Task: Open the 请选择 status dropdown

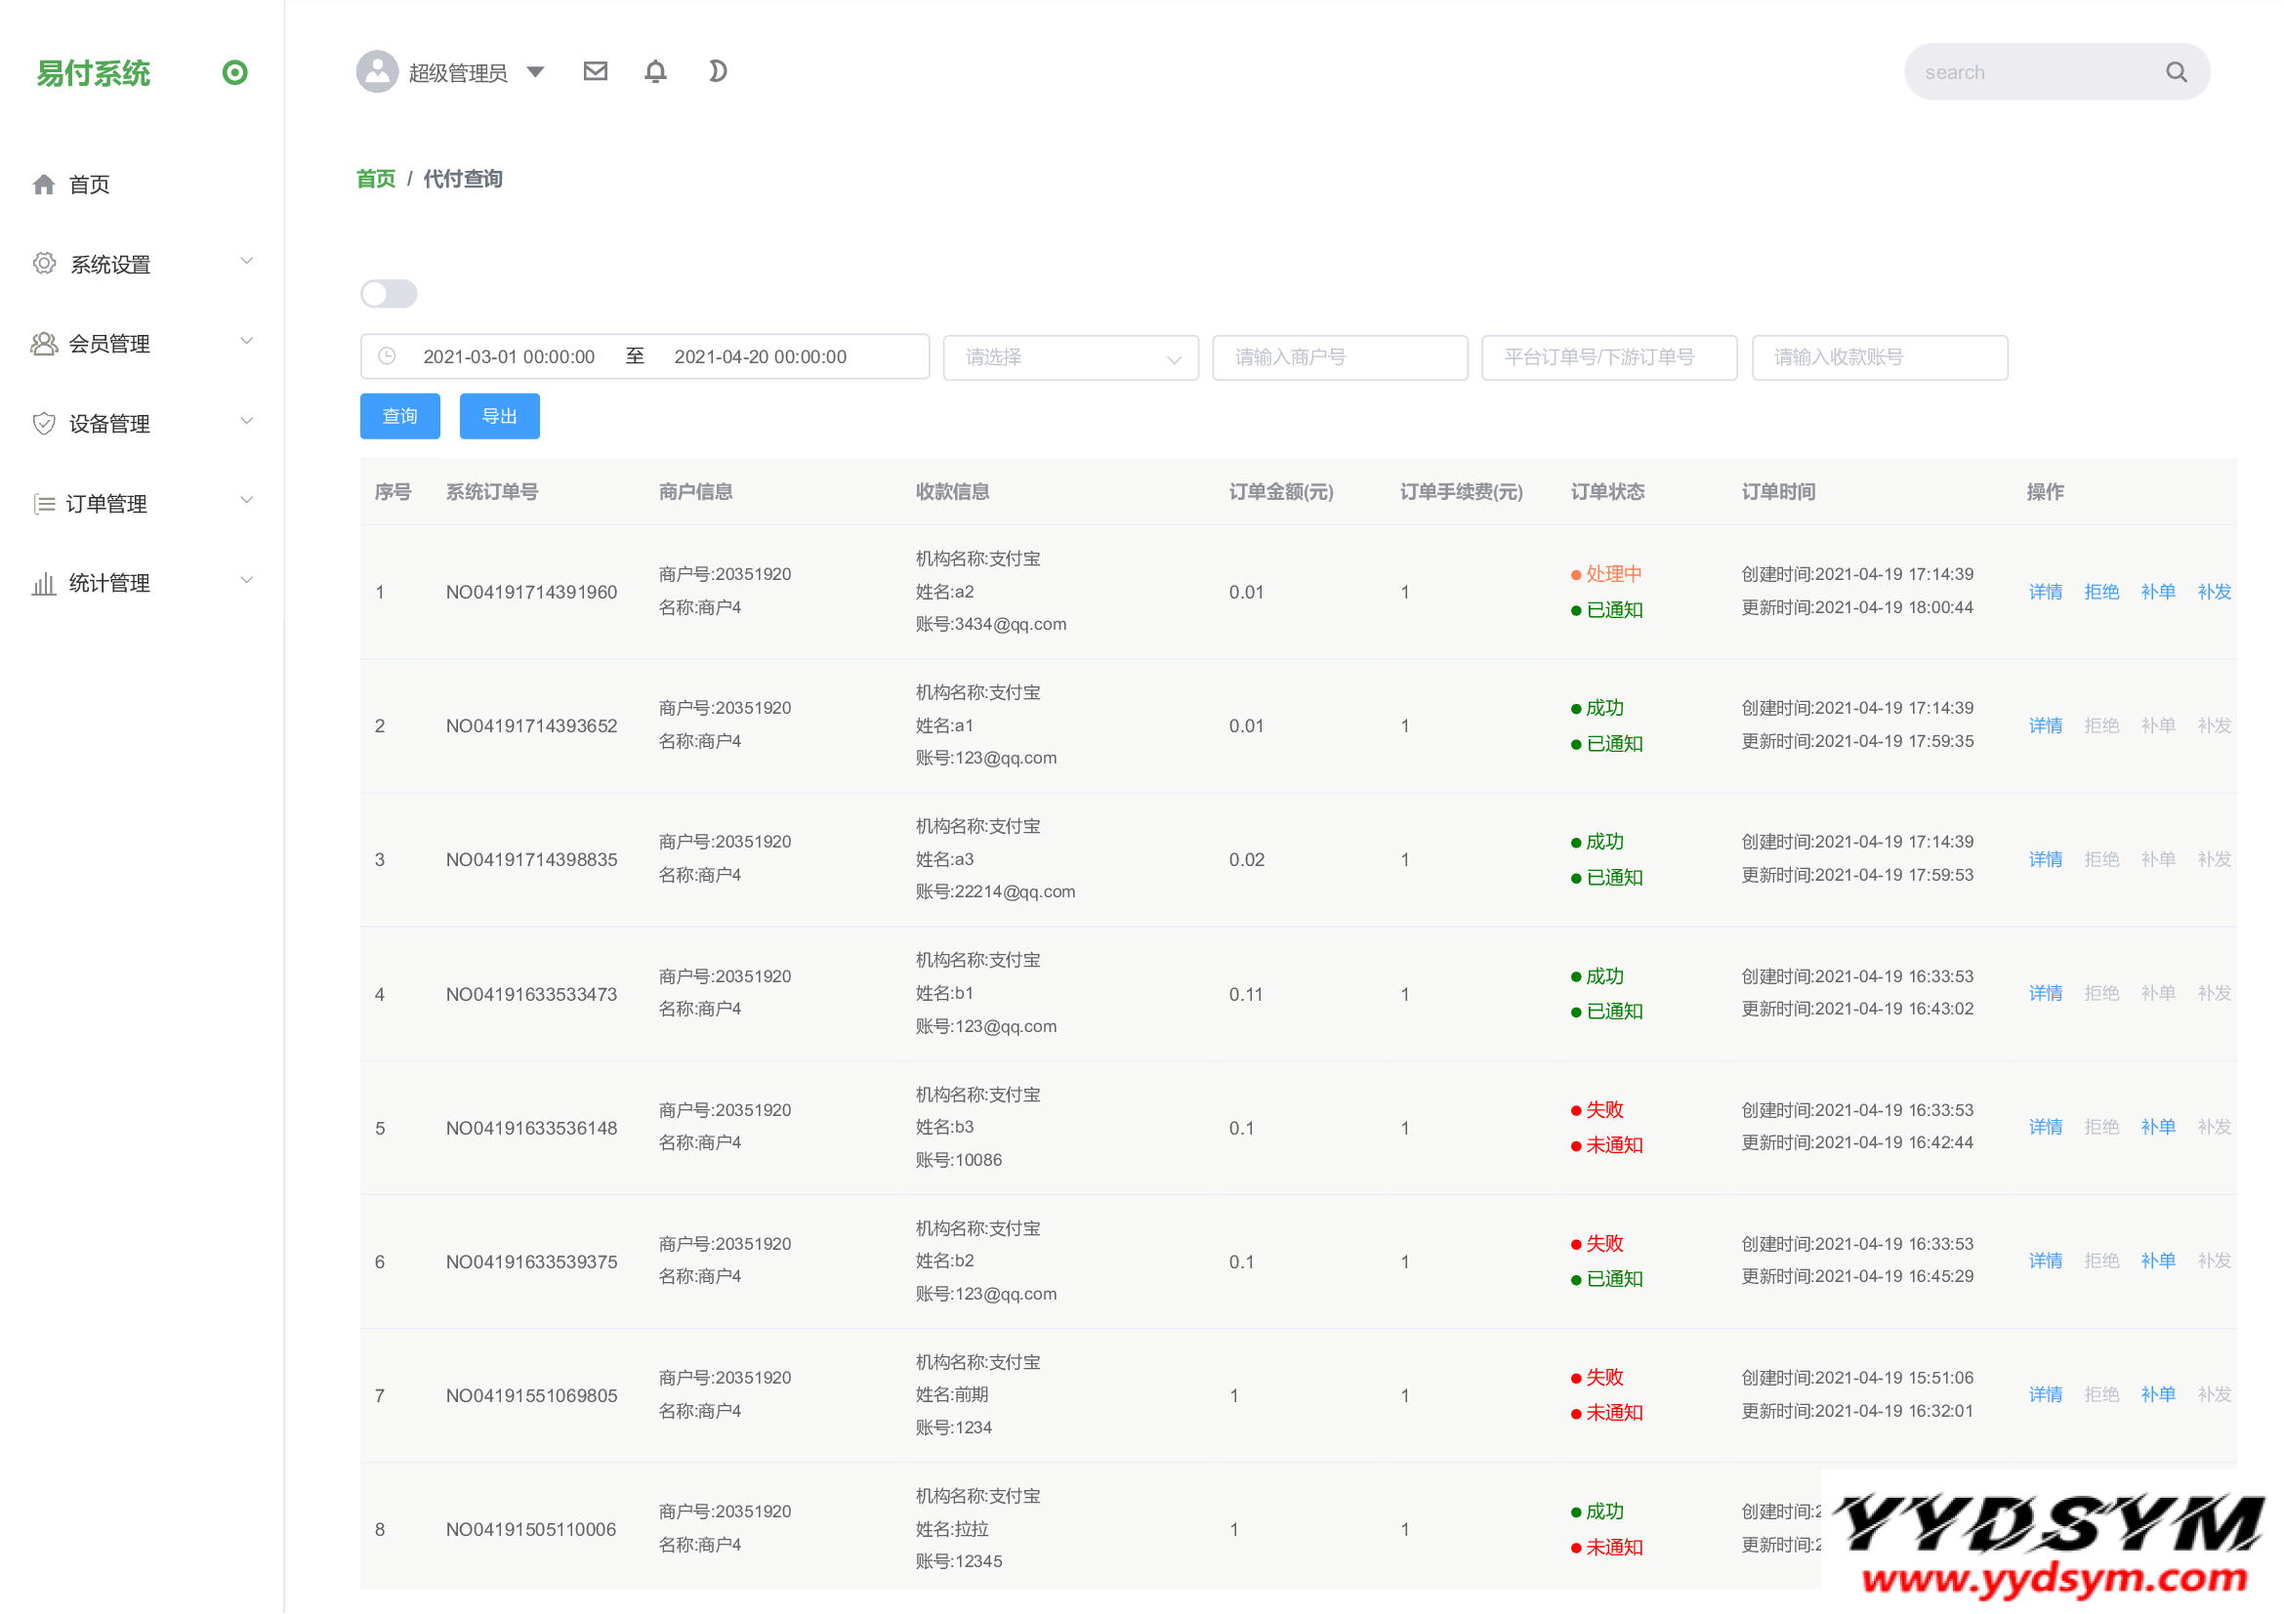Action: point(1070,357)
